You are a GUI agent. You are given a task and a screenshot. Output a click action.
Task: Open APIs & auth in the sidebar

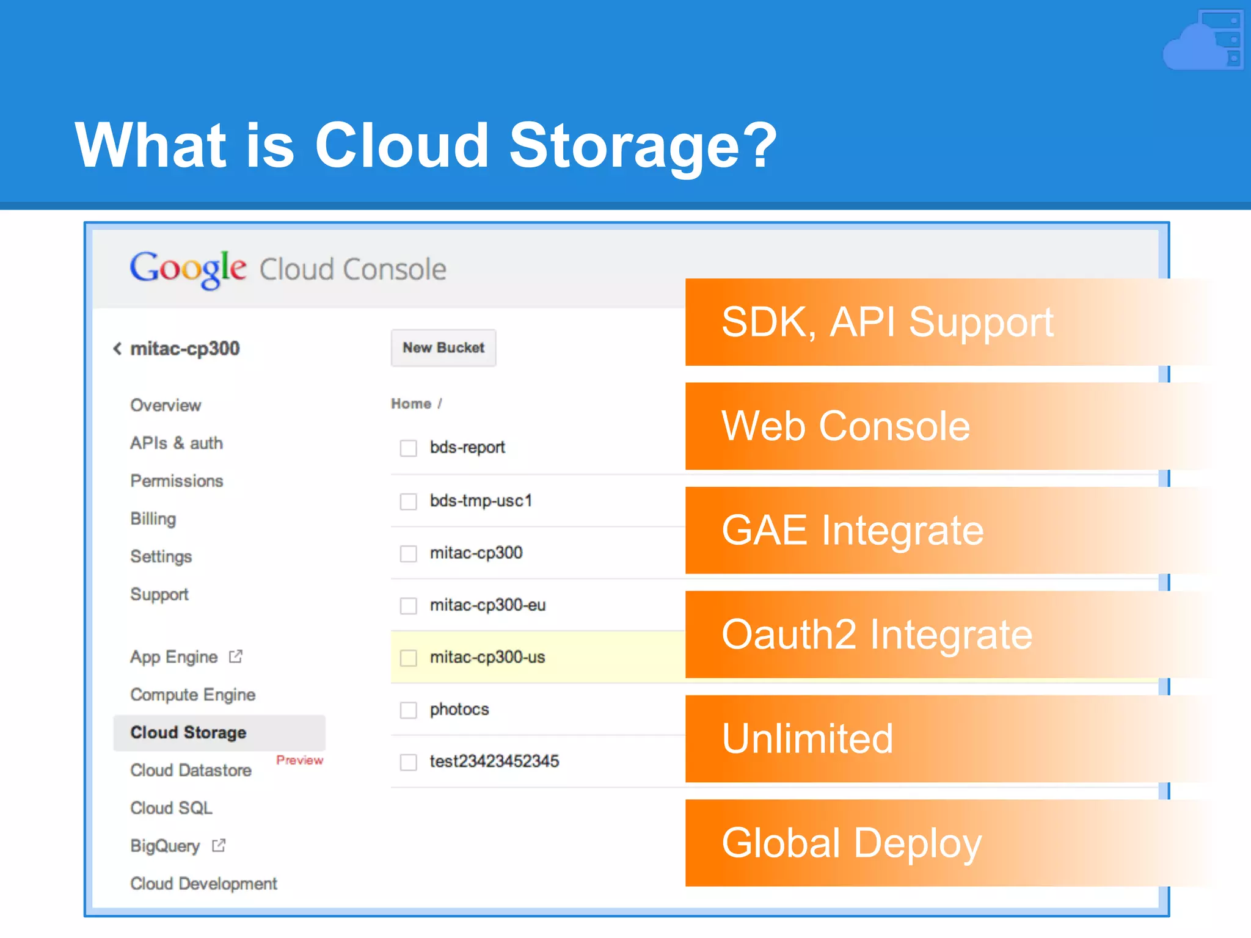point(177,443)
